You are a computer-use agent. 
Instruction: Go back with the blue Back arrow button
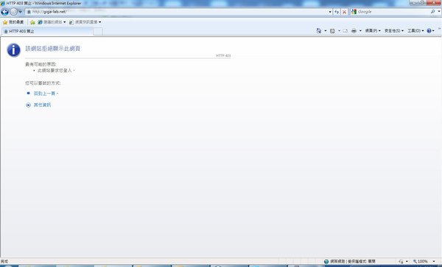pyautogui.click(x=5, y=12)
